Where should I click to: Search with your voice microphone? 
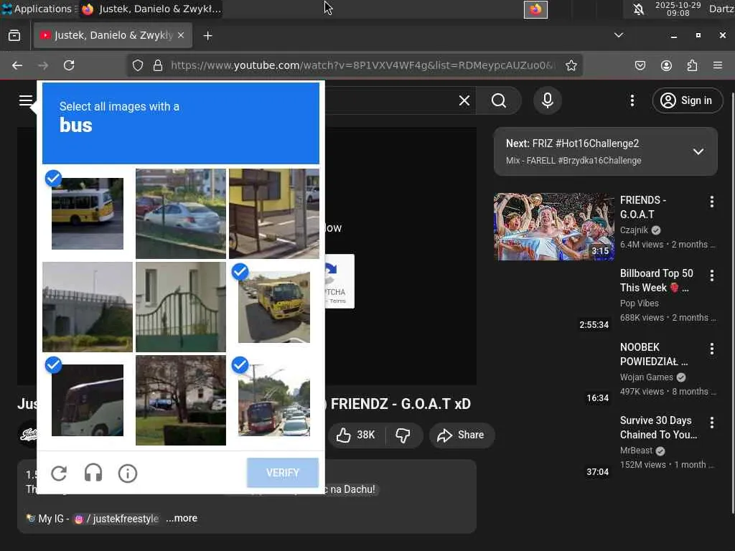(x=548, y=100)
